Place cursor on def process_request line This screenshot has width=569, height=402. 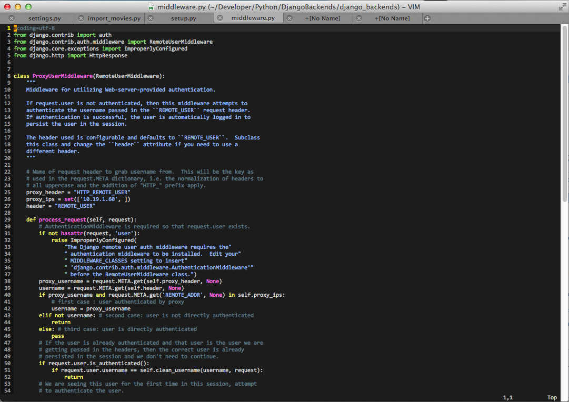(x=81, y=219)
